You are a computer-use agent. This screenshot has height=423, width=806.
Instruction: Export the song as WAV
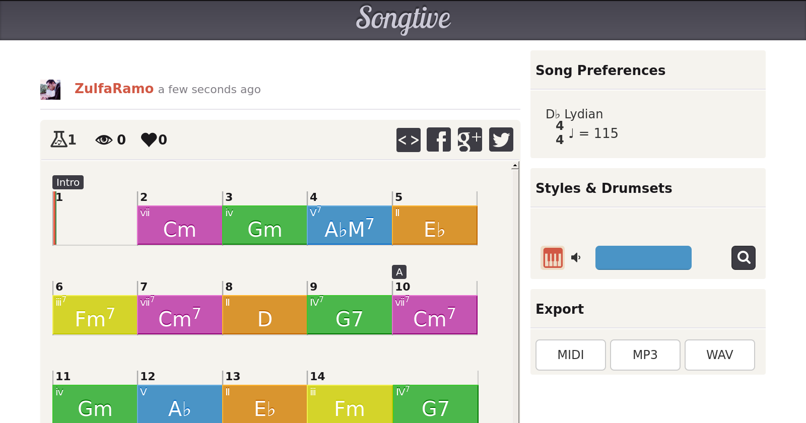pyautogui.click(x=719, y=355)
